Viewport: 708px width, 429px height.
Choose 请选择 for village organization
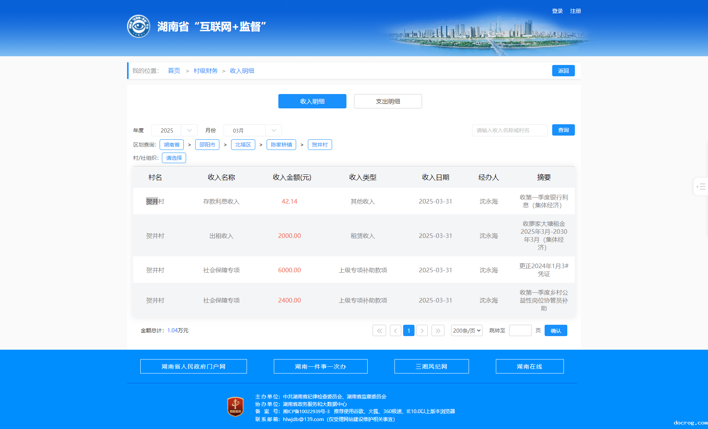tap(174, 158)
